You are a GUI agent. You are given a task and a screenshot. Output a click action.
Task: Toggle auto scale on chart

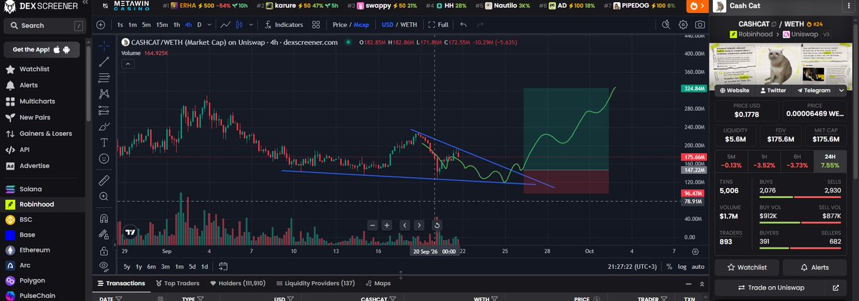(x=698, y=266)
